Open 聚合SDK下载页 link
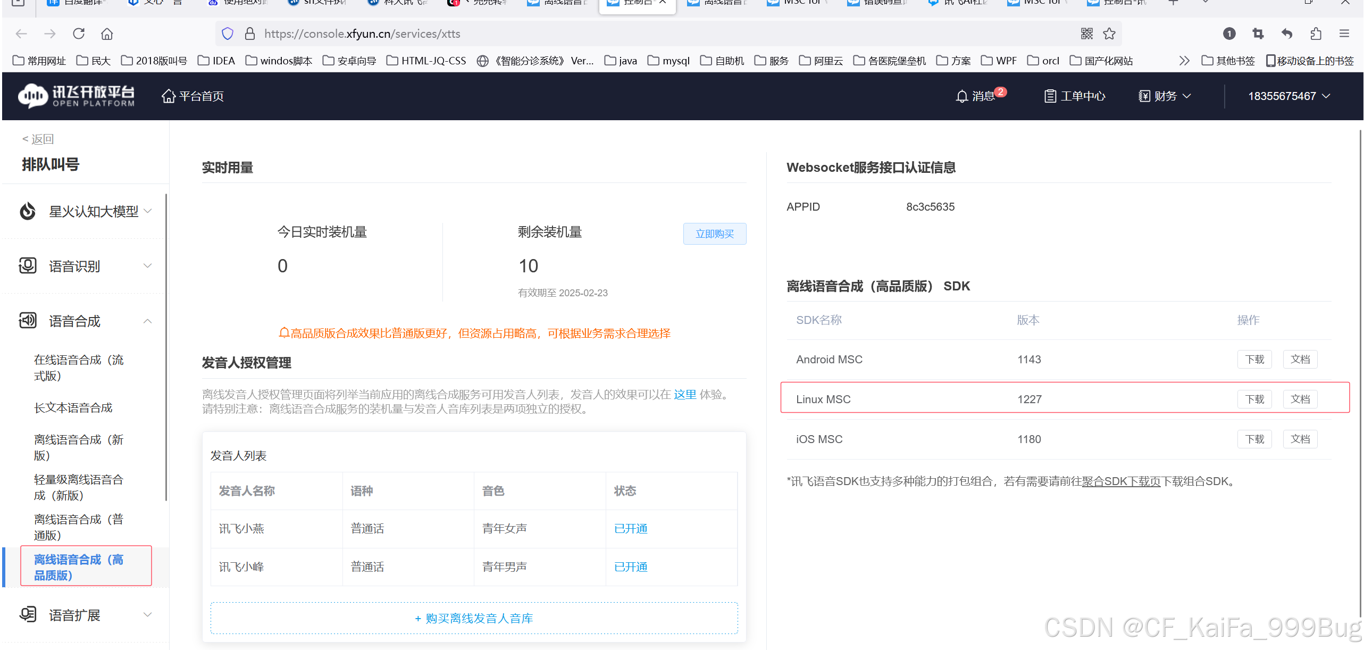 1121,481
